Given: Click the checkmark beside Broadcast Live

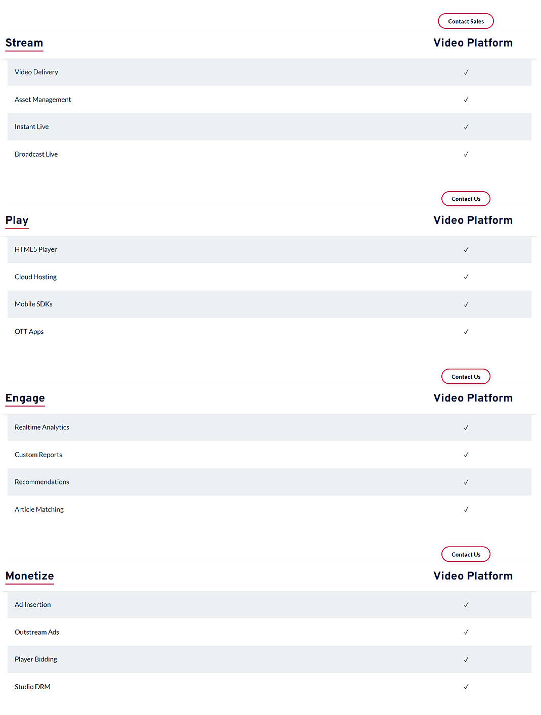Looking at the screenshot, I should point(466,154).
